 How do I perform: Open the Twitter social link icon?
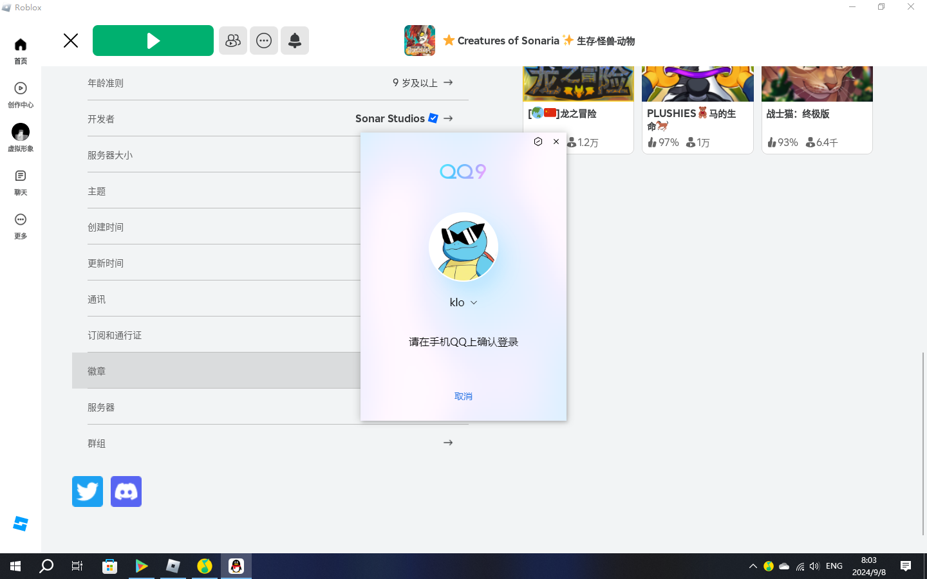pyautogui.click(x=88, y=492)
